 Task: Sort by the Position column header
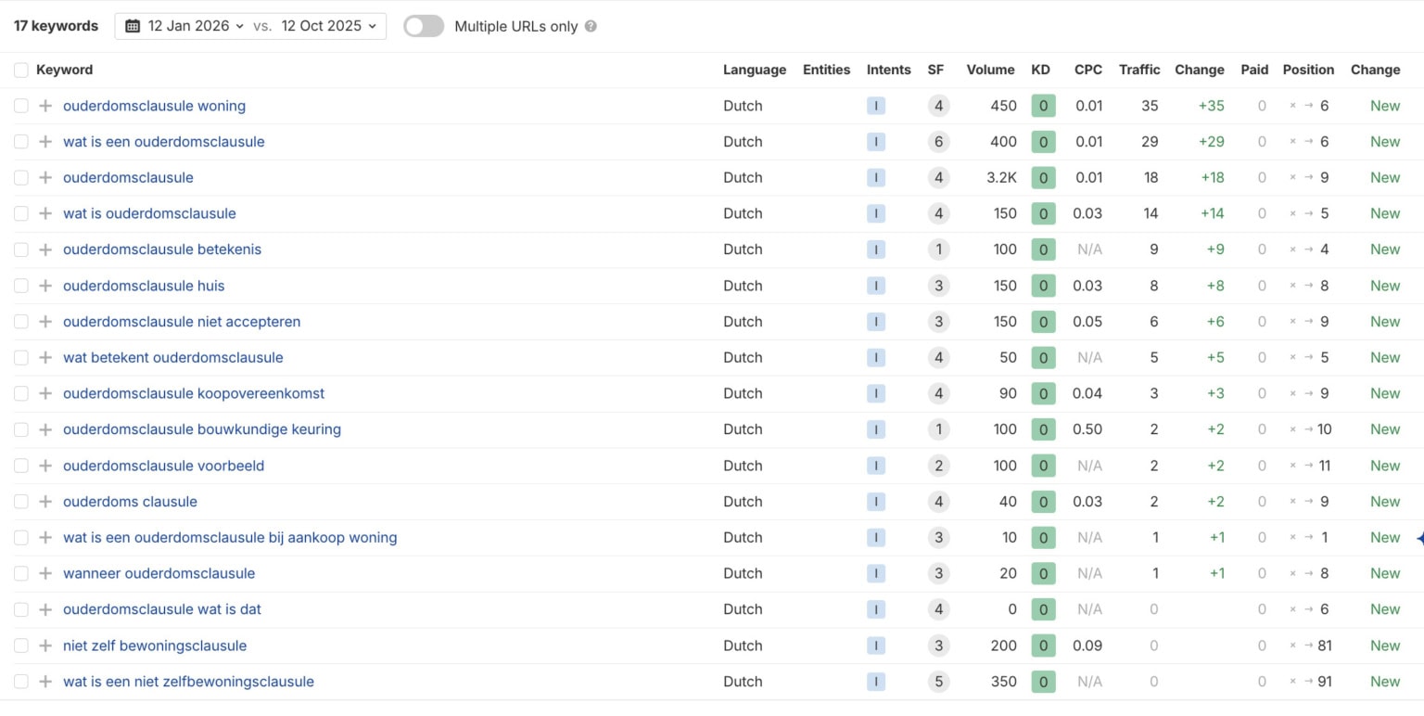1307,70
